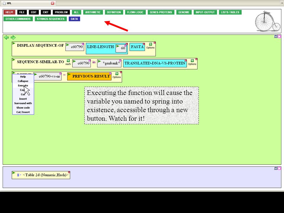Click the workspace blue window icon
The width and height of the screenshot is (284, 213).
tap(276, 36)
